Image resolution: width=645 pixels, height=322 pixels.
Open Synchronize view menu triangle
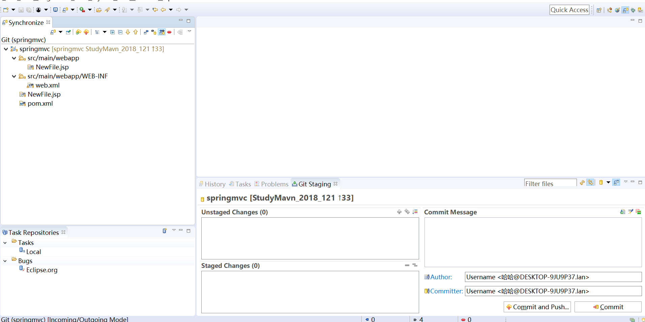[189, 31]
